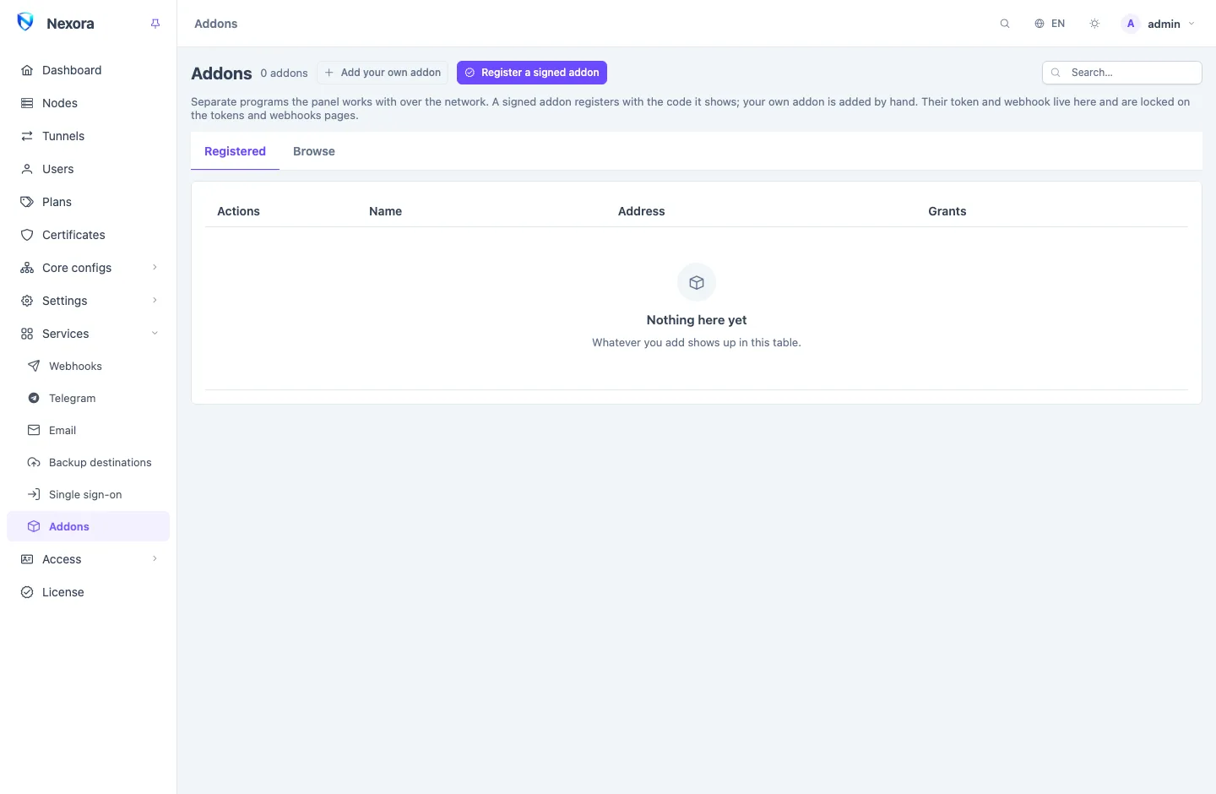Viewport: 1216px width, 794px height.
Task: Click the Addons cube icon in sidebar
Action: [34, 526]
